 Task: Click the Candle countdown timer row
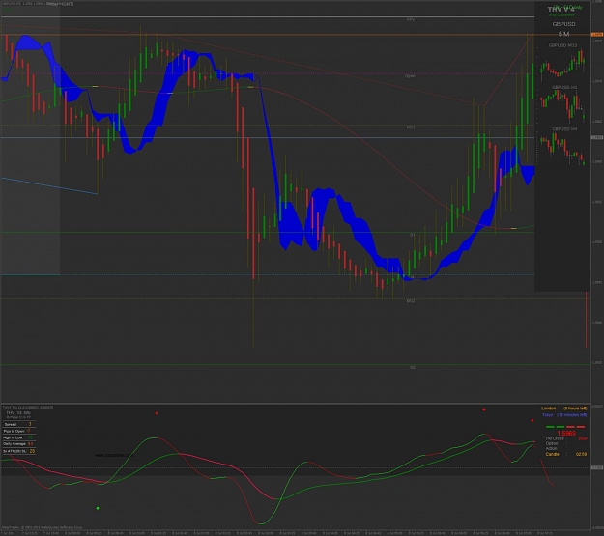[566, 454]
